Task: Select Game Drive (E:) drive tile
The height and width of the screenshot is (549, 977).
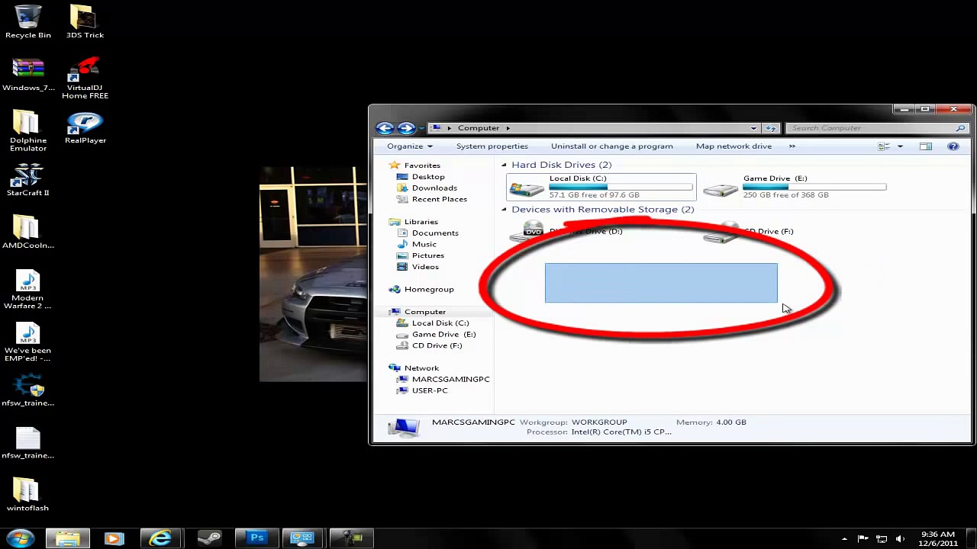Action: click(x=795, y=187)
